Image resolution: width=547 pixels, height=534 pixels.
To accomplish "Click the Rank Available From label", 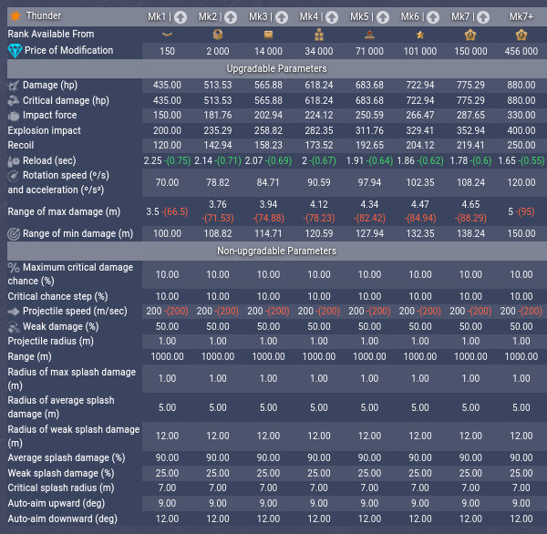I will coord(51,35).
